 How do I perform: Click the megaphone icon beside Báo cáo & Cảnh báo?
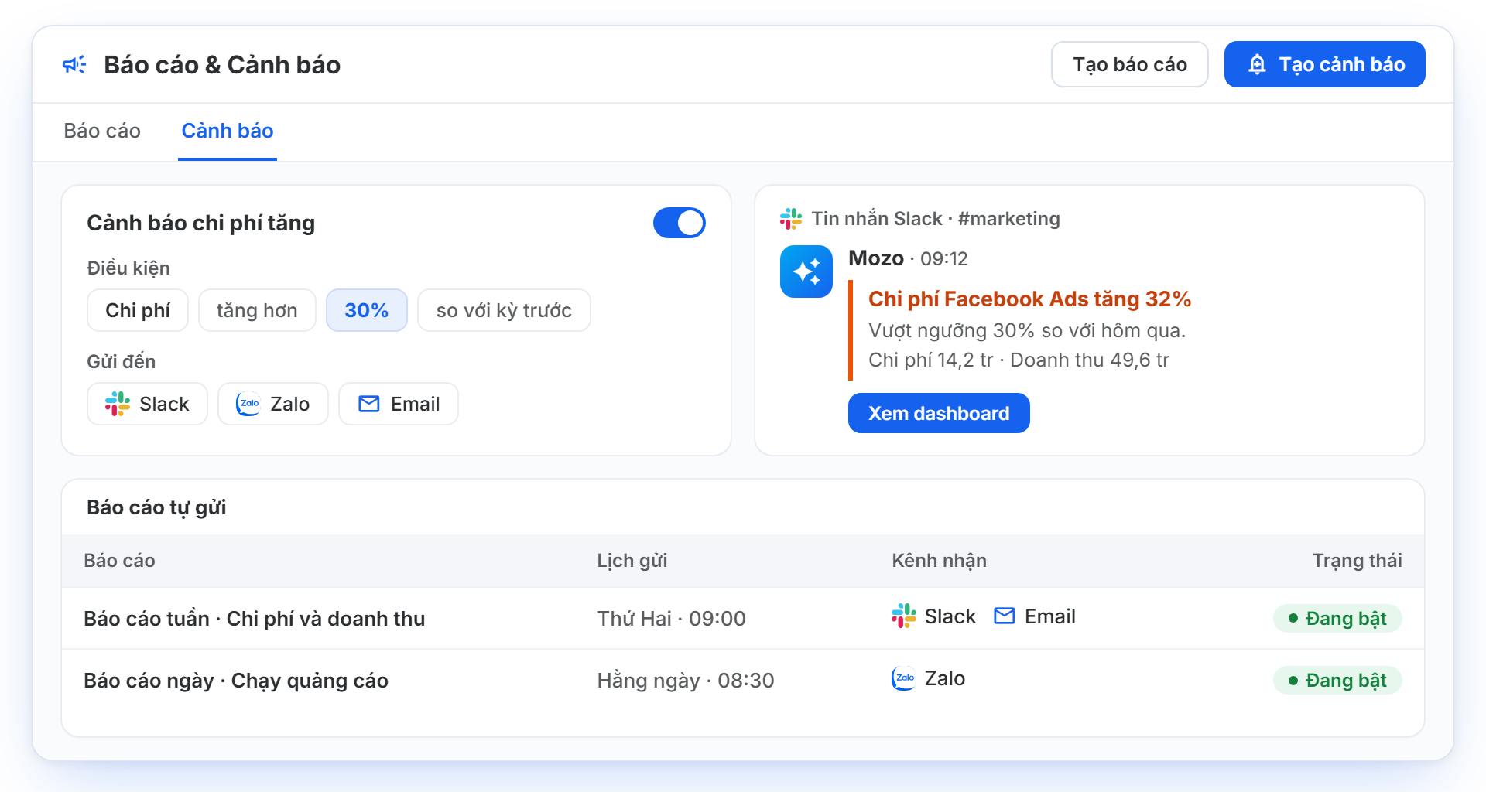point(74,65)
